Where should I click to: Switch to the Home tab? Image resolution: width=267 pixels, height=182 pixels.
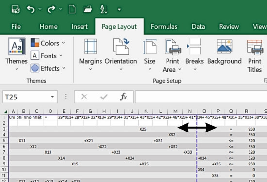click(x=49, y=27)
